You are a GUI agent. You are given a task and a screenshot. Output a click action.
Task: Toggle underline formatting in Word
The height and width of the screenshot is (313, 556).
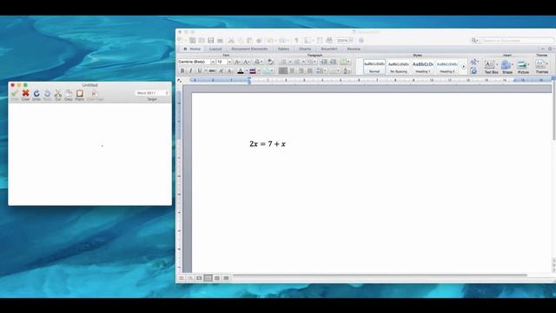pos(200,71)
